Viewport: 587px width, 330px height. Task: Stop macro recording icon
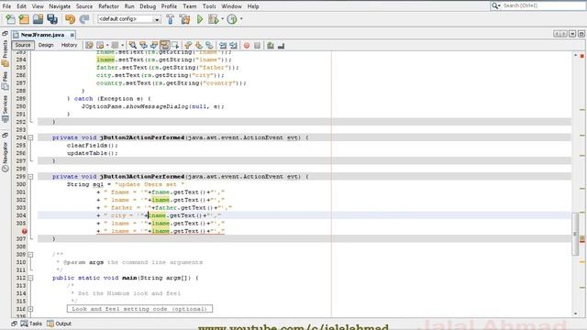257,45
